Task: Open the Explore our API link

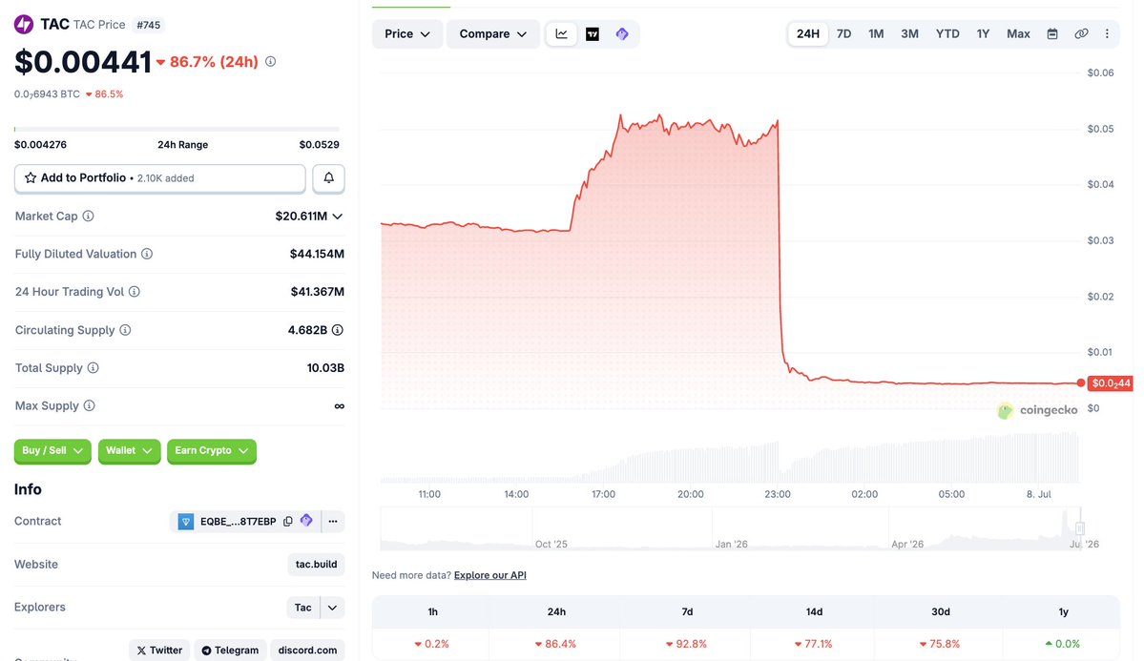Action: 489,575
